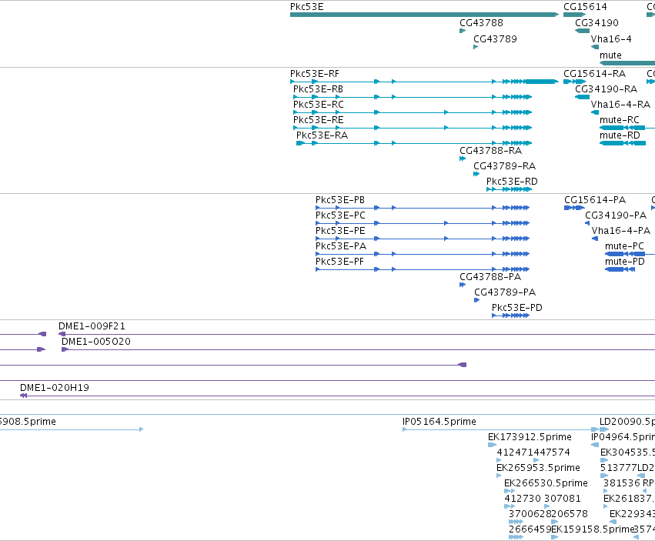Open EST label 412730
The width and height of the screenshot is (655, 541).
521,499
